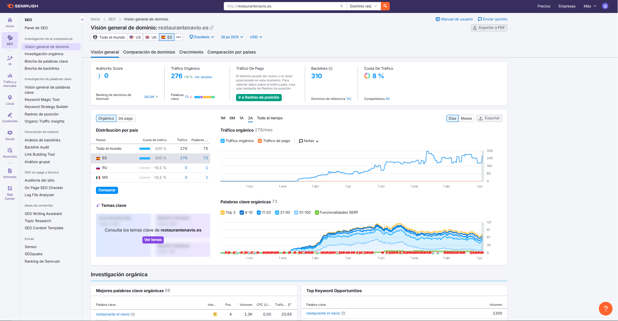Viewport: 618px width, 321px height.
Task: Open Análisis de backlinks in sidebar
Action: (x=42, y=140)
